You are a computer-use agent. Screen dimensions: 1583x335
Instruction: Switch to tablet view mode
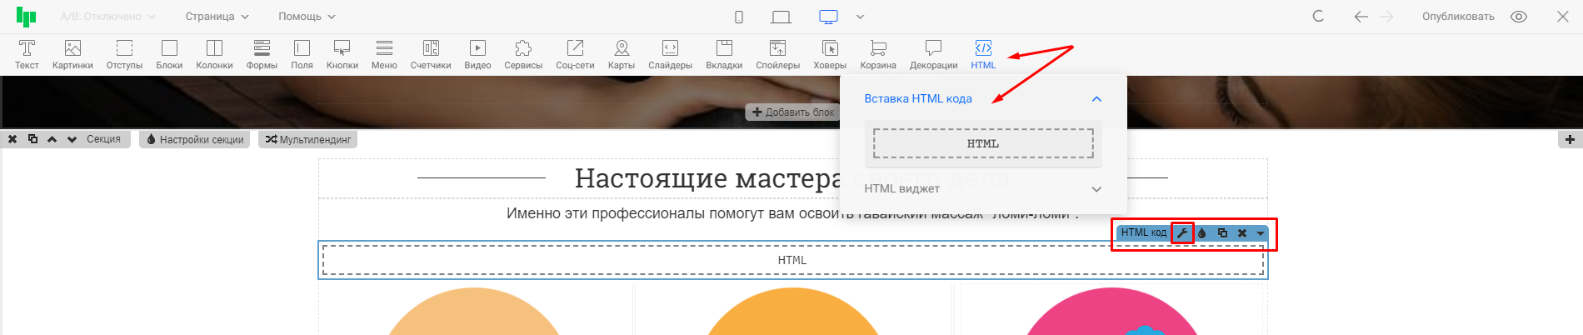tap(781, 17)
